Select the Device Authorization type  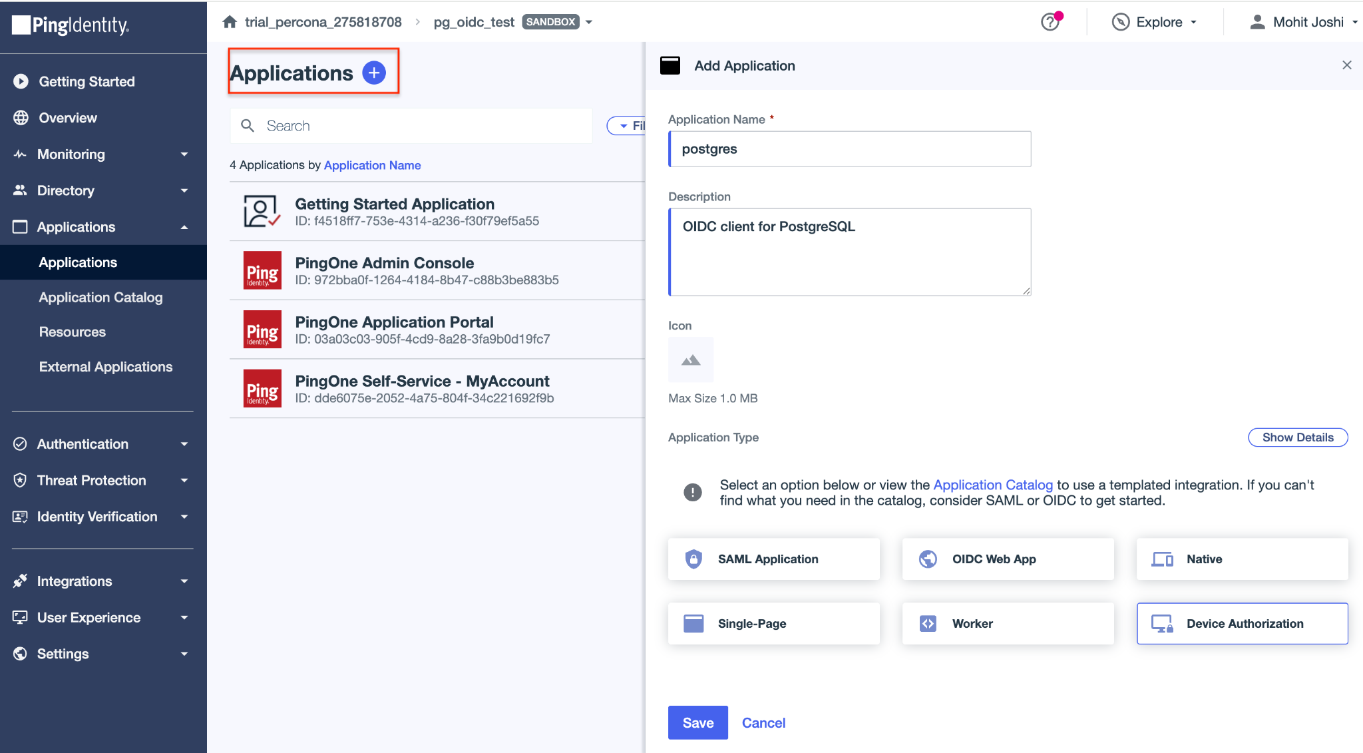1242,624
